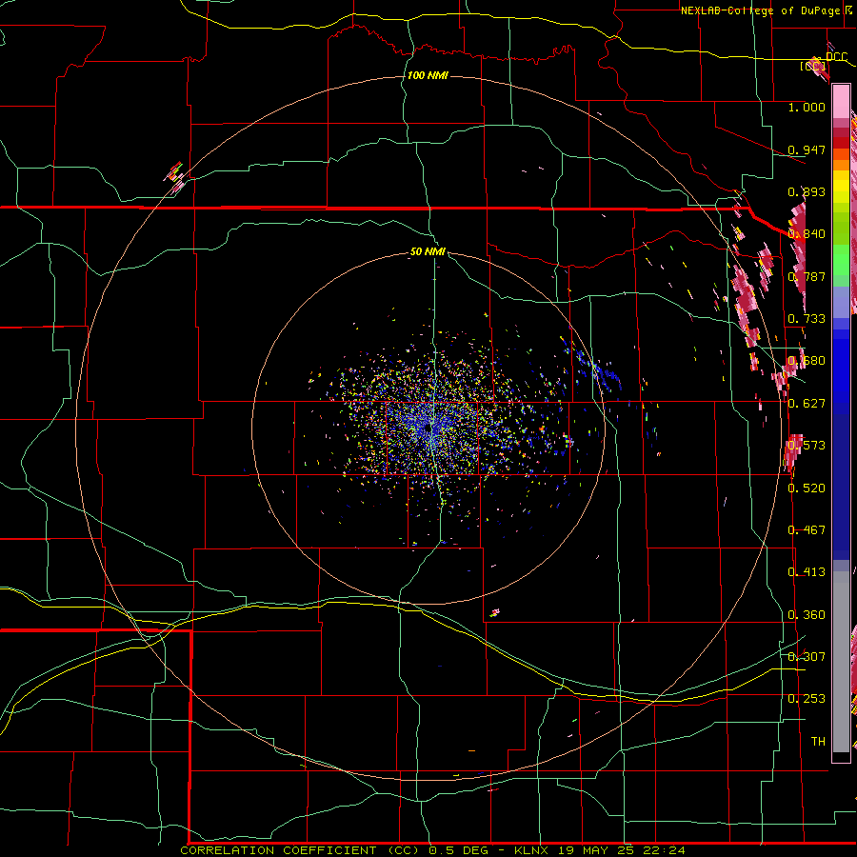Click the 0.733 color scale label
Viewport: 857px width, 857px height.
point(807,319)
